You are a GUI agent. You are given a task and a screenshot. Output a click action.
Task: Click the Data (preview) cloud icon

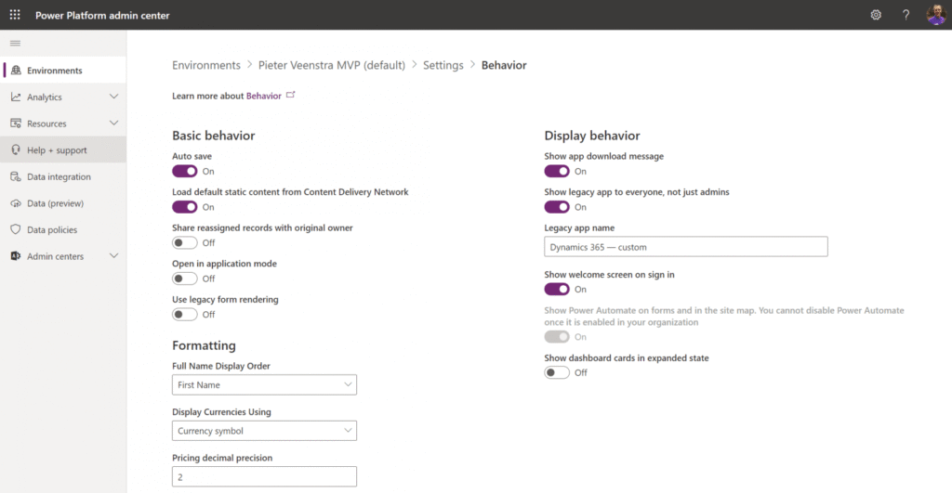[16, 203]
